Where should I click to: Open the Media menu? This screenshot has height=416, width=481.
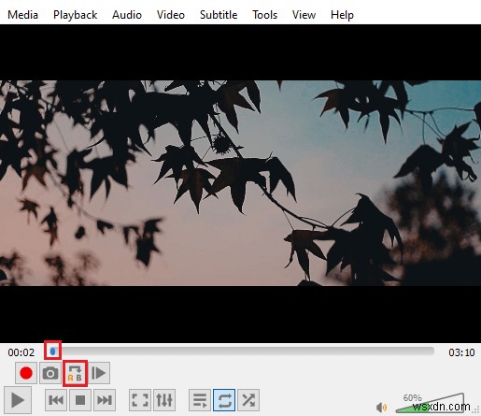click(22, 15)
